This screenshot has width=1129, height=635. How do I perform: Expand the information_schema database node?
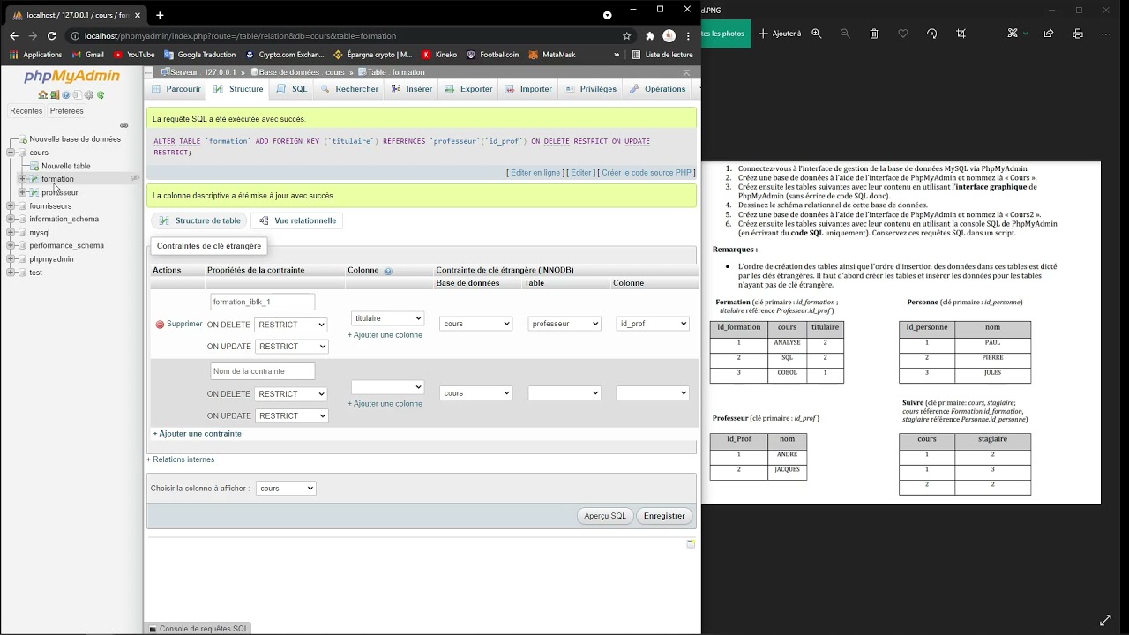[11, 220]
